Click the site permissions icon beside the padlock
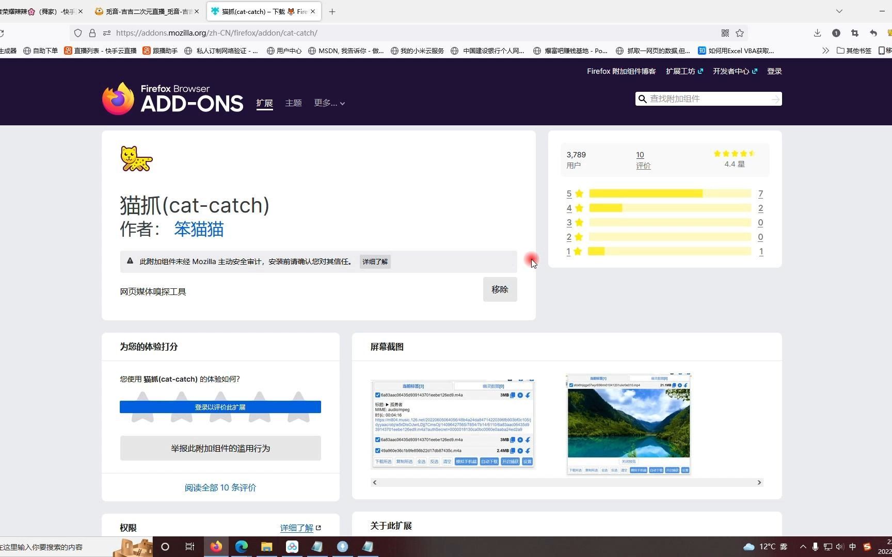892x557 pixels. 107,33
